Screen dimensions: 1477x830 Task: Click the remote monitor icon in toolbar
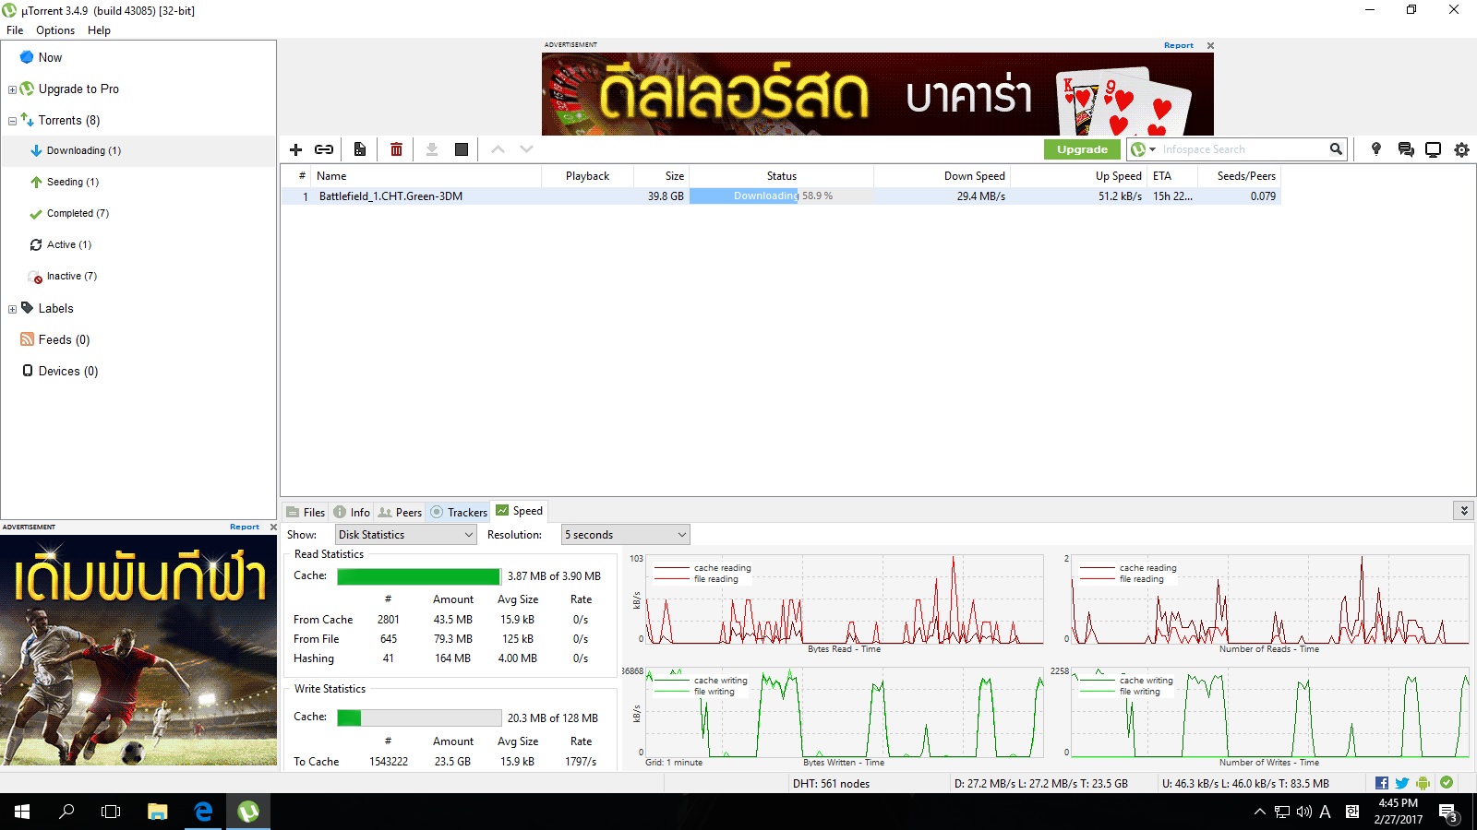tap(1434, 149)
